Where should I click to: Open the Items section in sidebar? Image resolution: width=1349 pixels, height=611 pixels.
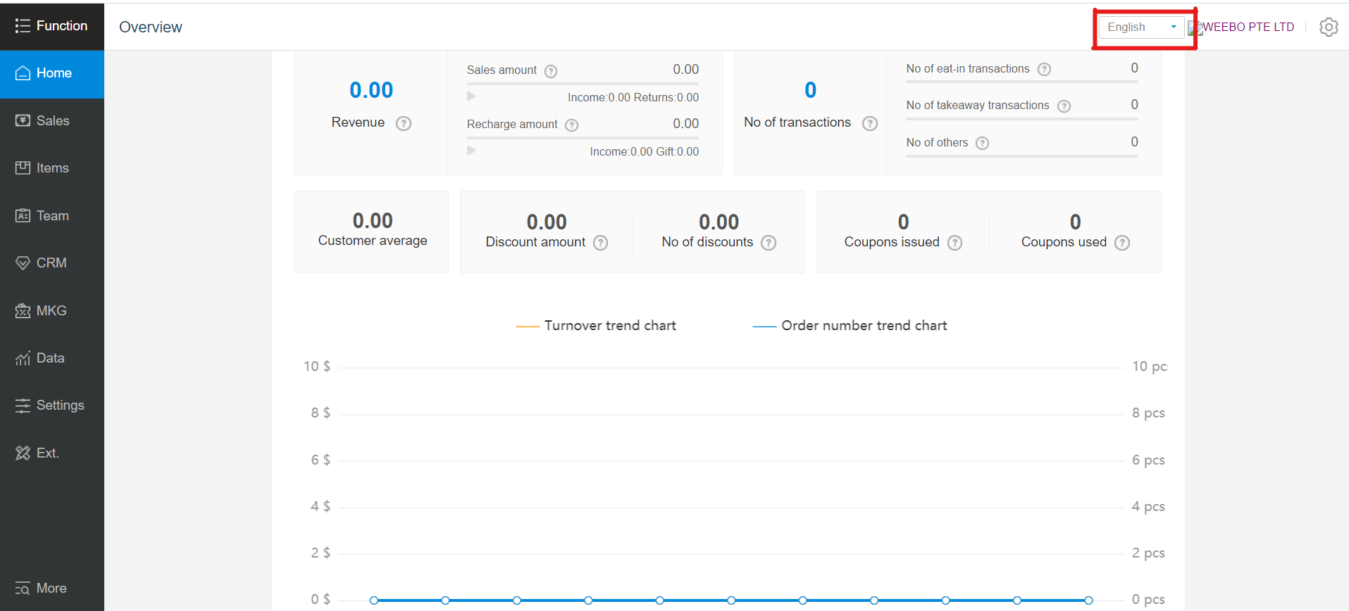click(52, 168)
